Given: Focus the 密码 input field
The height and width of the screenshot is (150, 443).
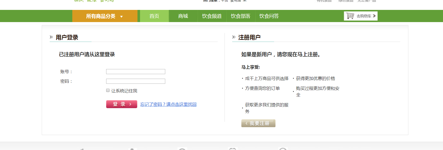Looking at the screenshot, I should pyautogui.click(x=136, y=81).
